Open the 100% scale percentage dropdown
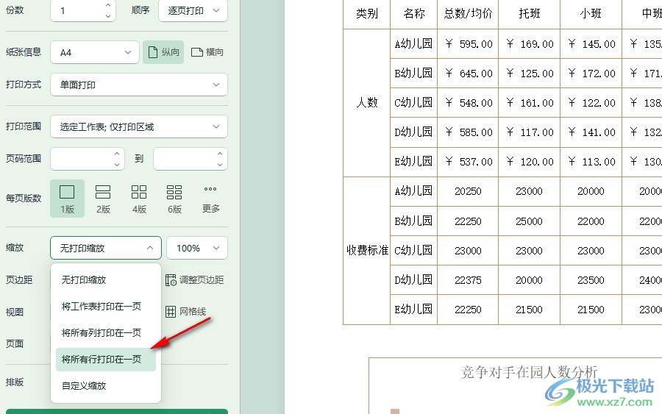The image size is (662, 414). [x=196, y=248]
